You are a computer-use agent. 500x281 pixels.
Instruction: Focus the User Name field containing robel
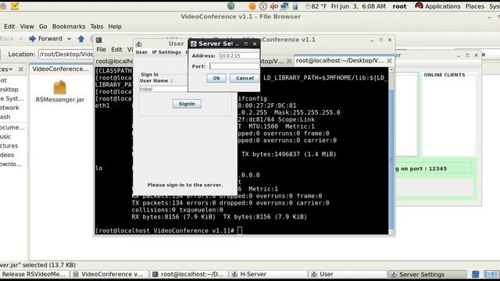[163, 89]
